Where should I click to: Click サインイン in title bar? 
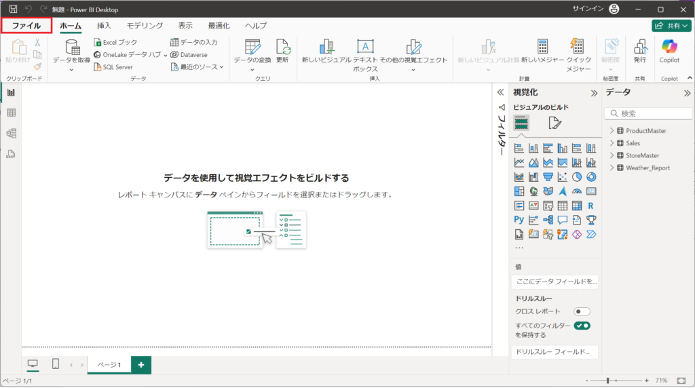coord(588,9)
